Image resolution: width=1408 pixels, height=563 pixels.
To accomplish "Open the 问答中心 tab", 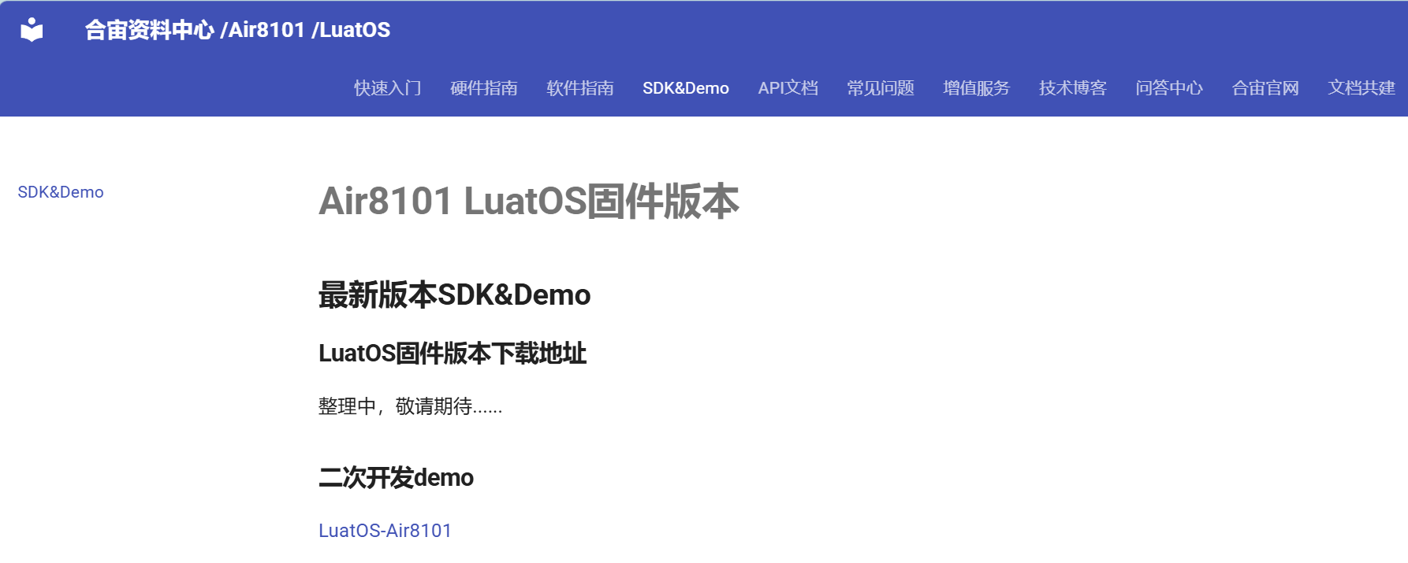I will pos(1169,88).
